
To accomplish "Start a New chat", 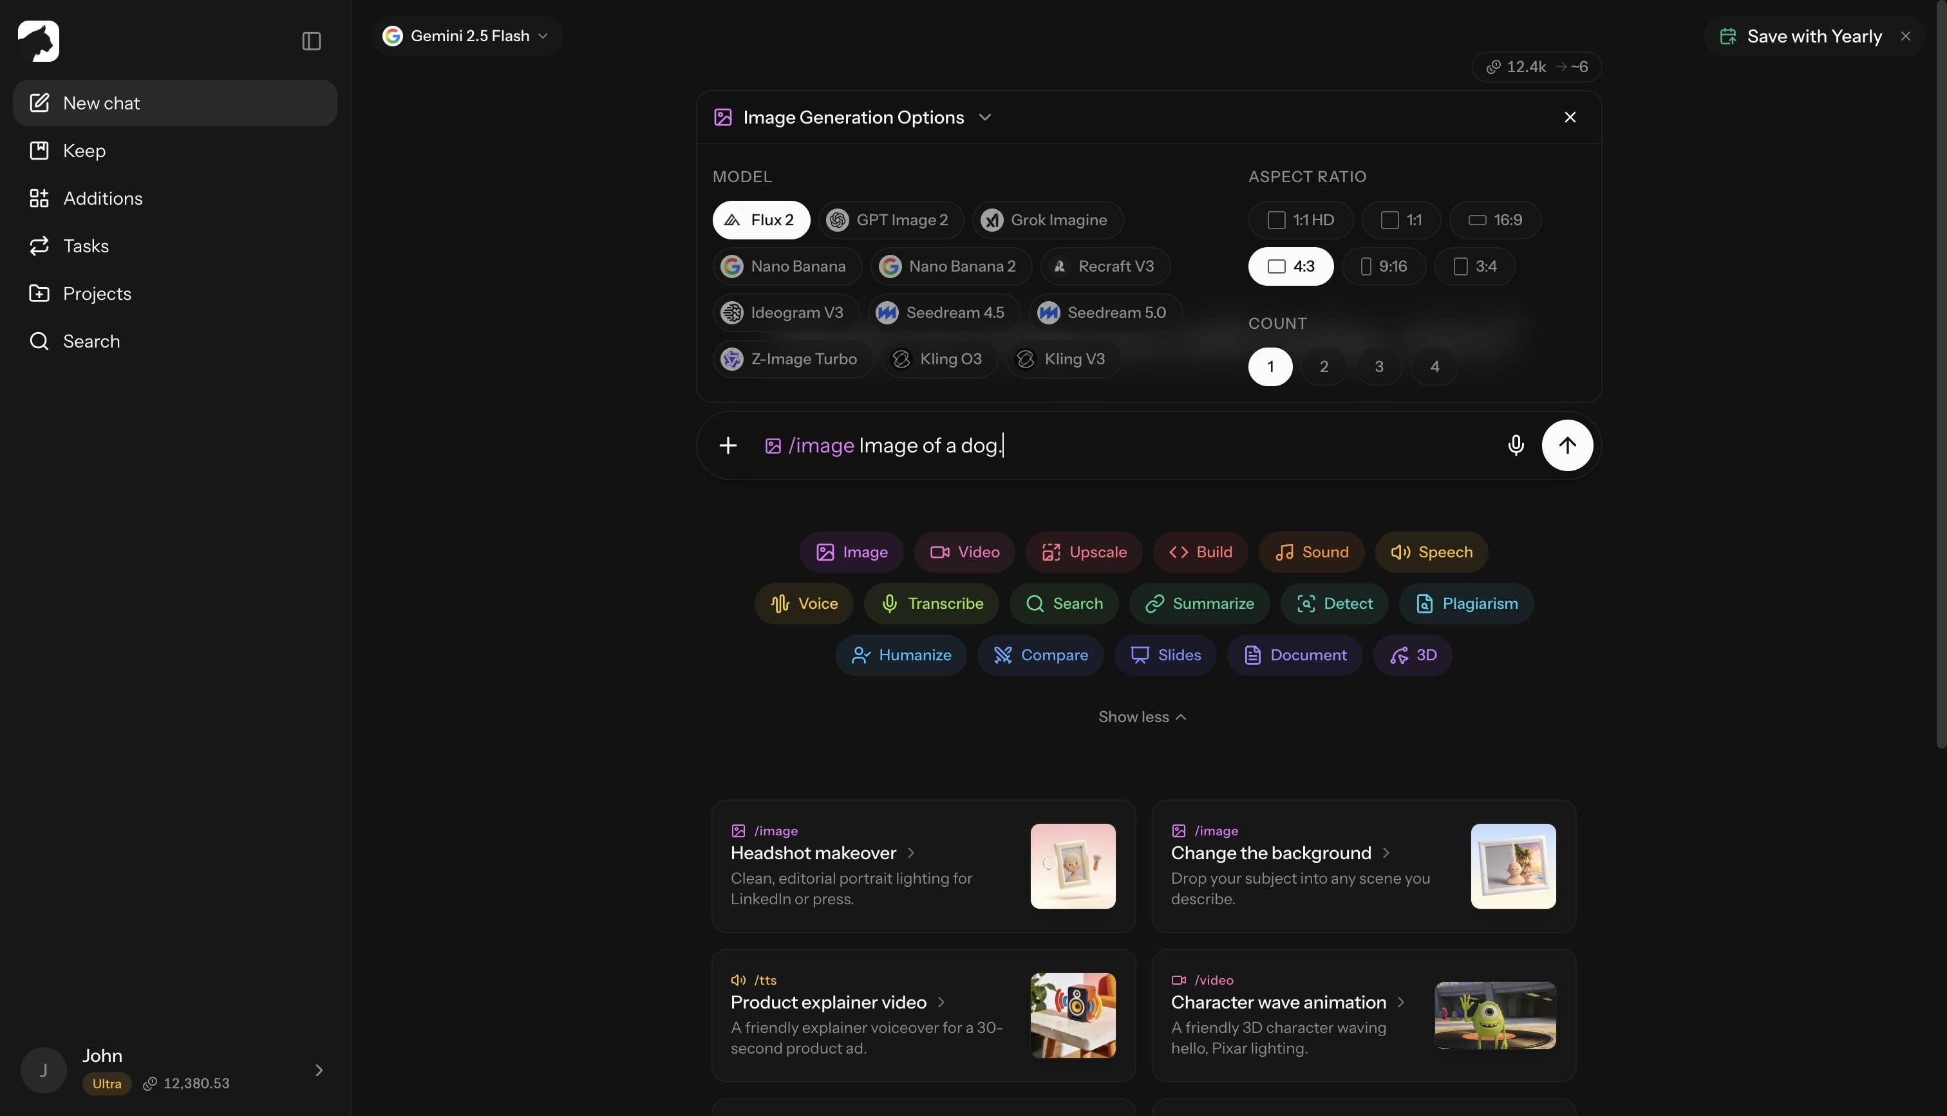I will pos(174,103).
